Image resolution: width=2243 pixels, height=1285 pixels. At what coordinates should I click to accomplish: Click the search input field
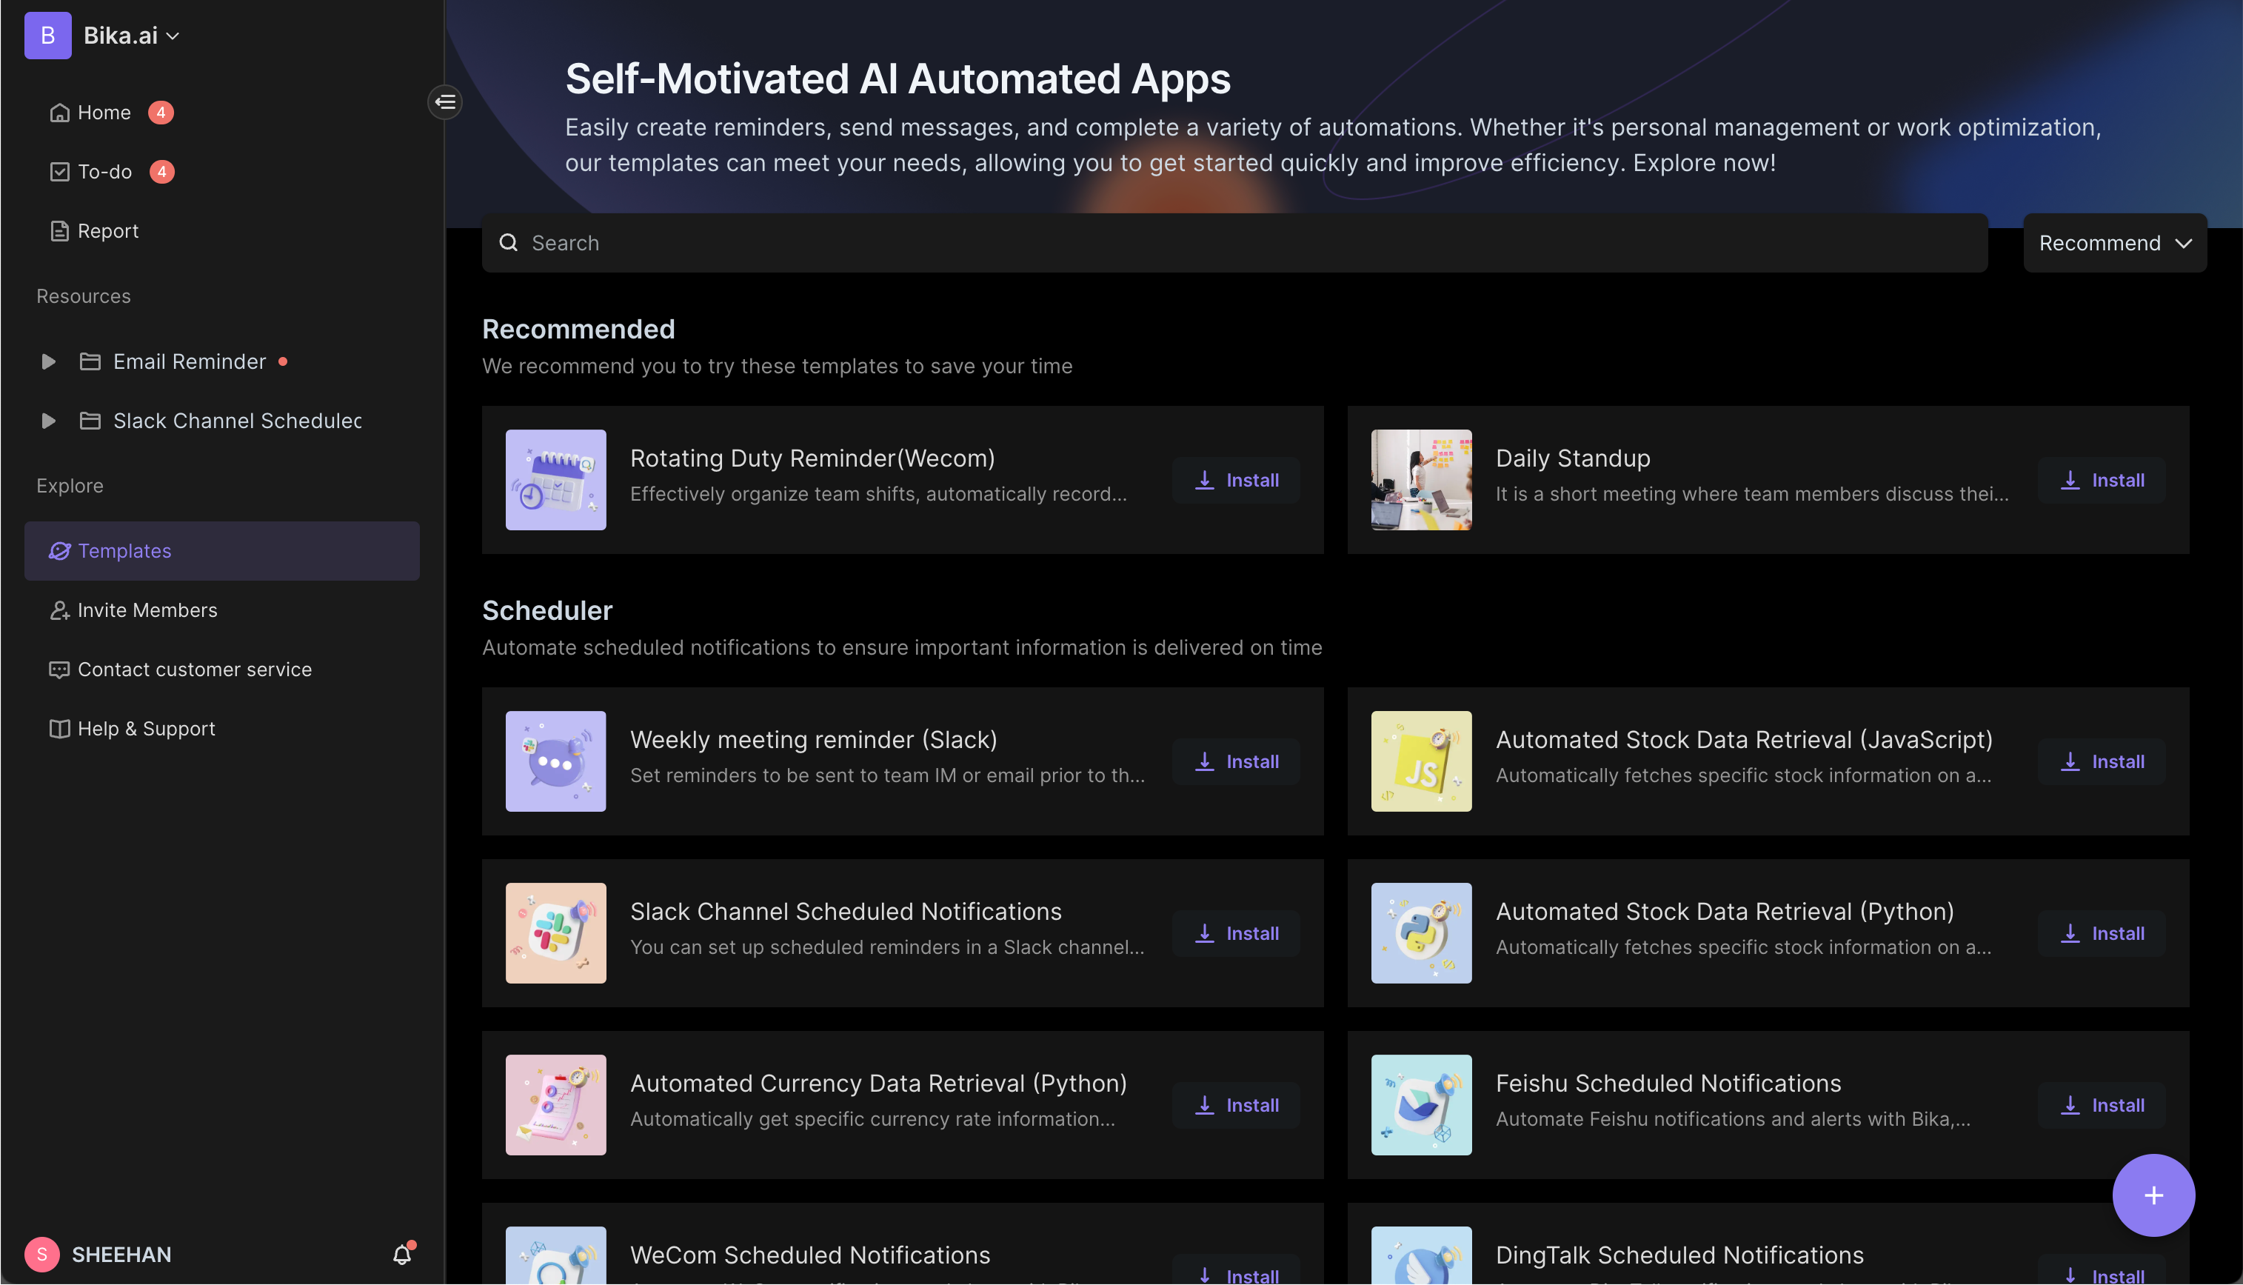[x=1234, y=242]
